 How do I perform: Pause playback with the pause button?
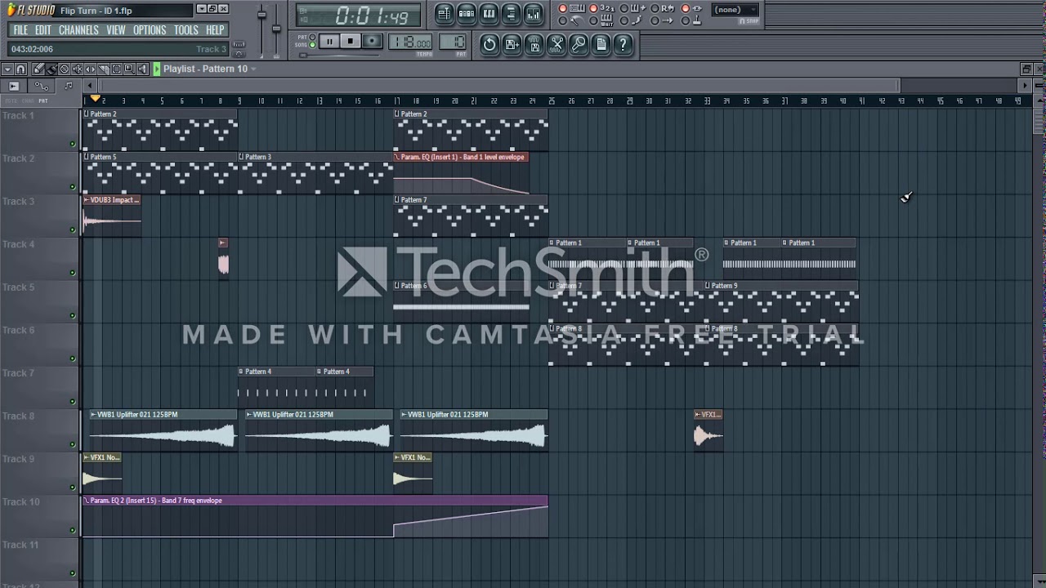[329, 41]
